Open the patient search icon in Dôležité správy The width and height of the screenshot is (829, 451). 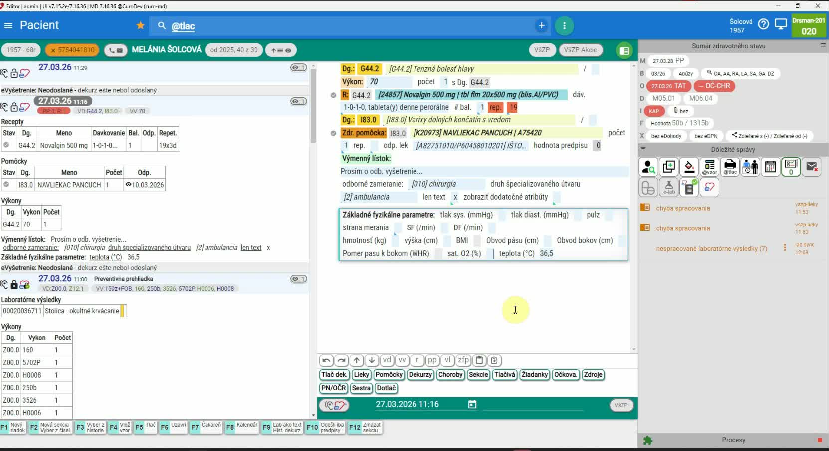click(648, 167)
